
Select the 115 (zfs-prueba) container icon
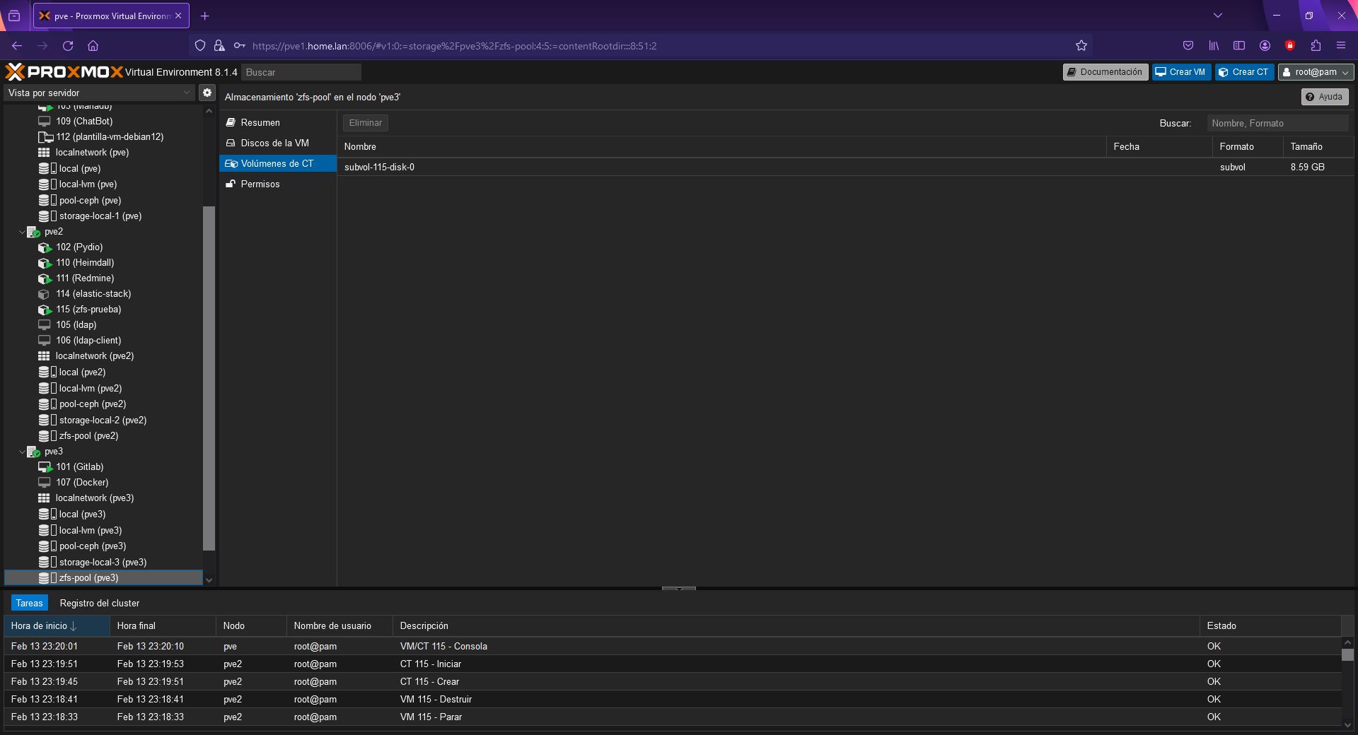[45, 310]
